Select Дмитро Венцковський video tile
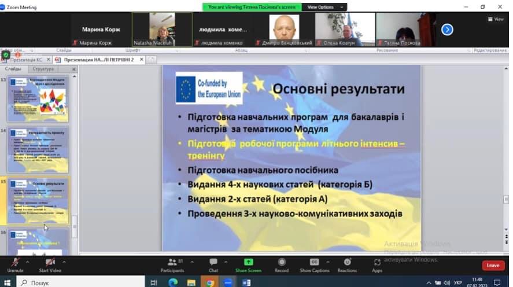 point(284,30)
